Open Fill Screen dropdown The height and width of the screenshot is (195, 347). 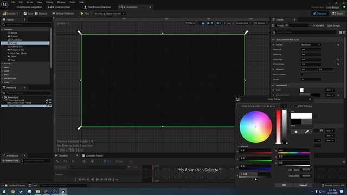tap(261, 23)
